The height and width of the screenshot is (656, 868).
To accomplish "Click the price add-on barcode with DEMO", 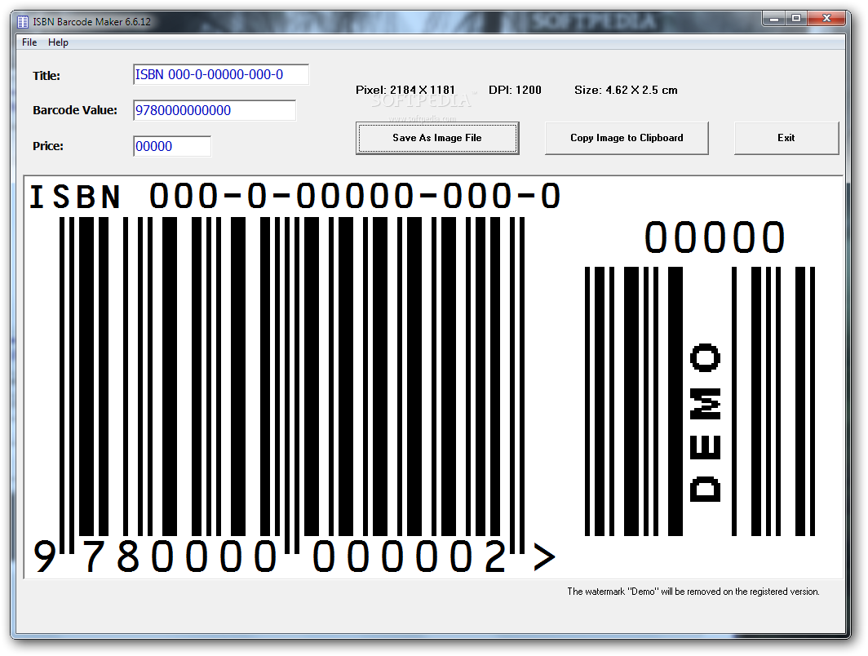I will 700,401.
